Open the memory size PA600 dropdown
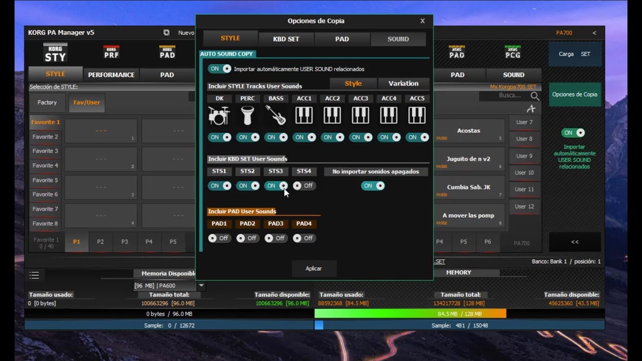Screen dimensions: 642x361 [169, 286]
